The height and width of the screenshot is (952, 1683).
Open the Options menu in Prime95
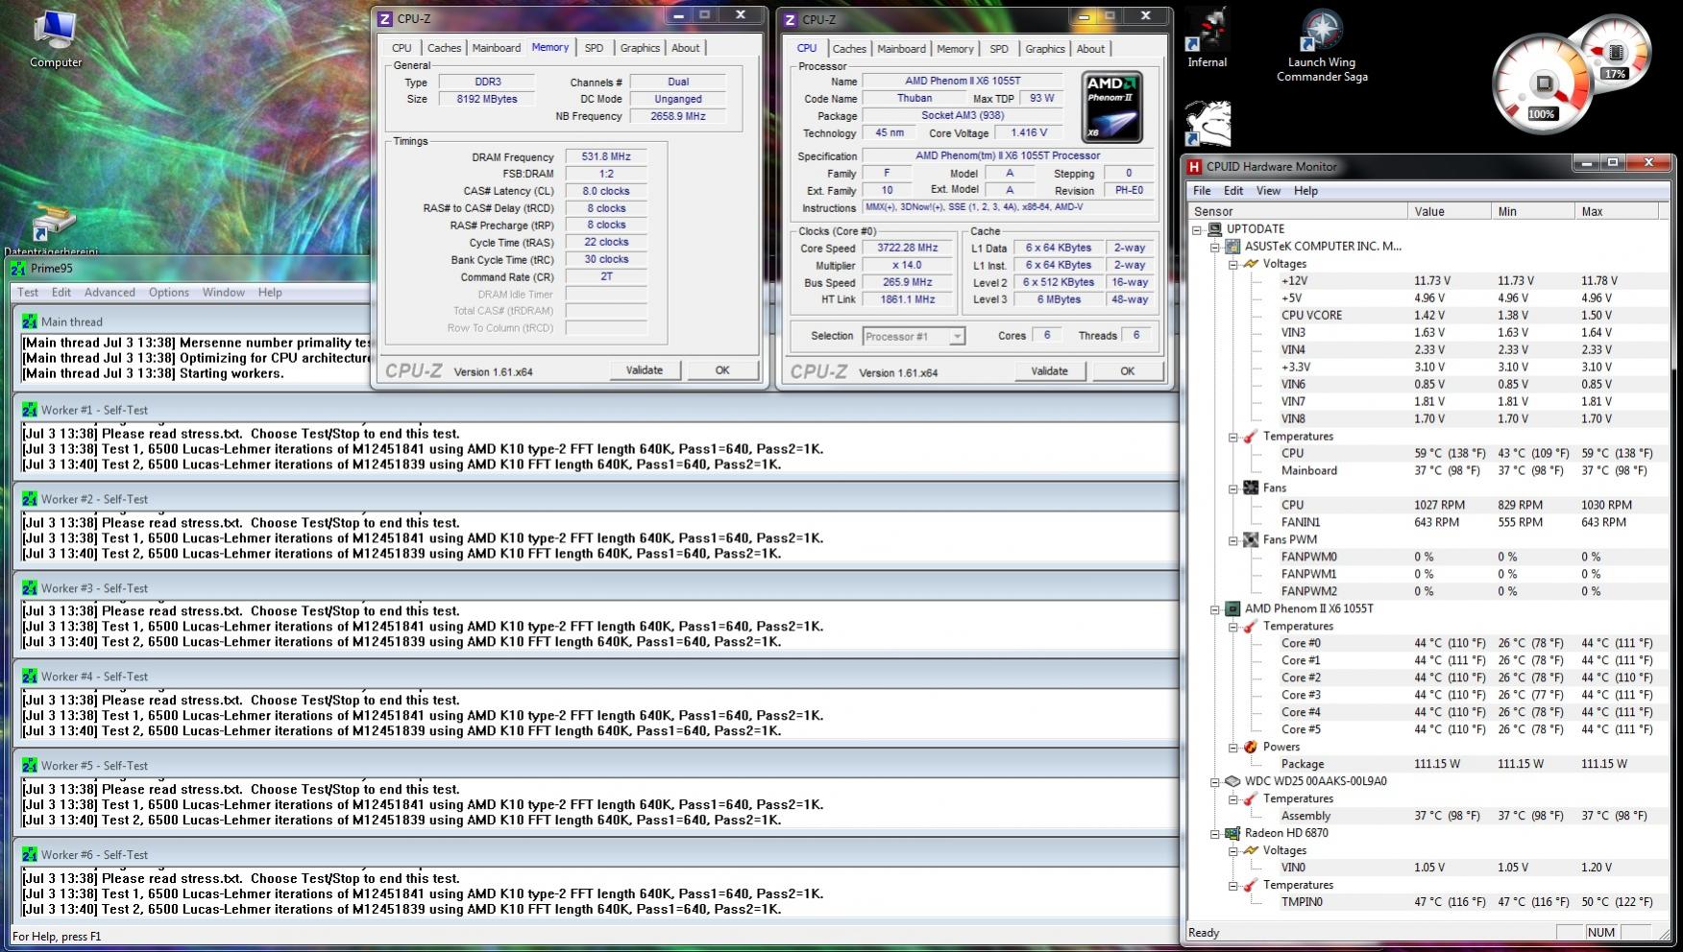[x=168, y=293]
